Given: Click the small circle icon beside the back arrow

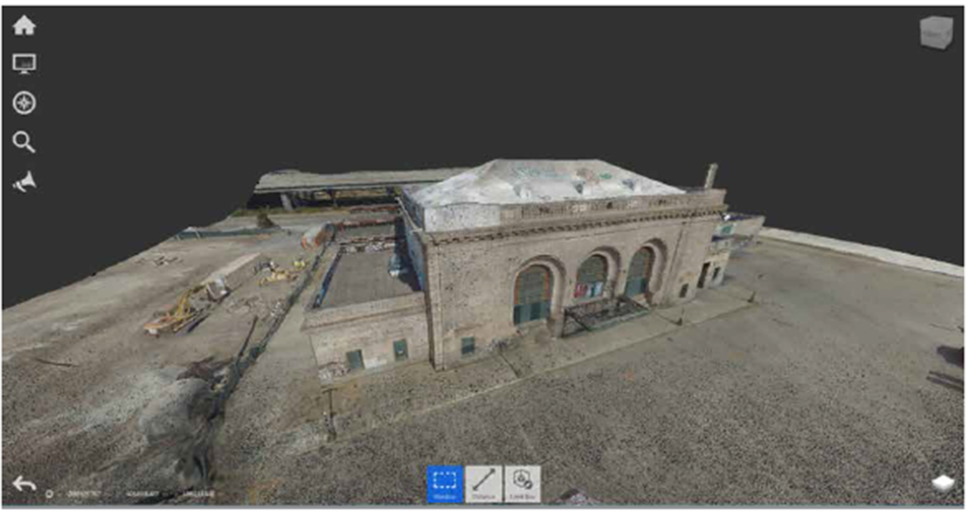Looking at the screenshot, I should coord(49,494).
